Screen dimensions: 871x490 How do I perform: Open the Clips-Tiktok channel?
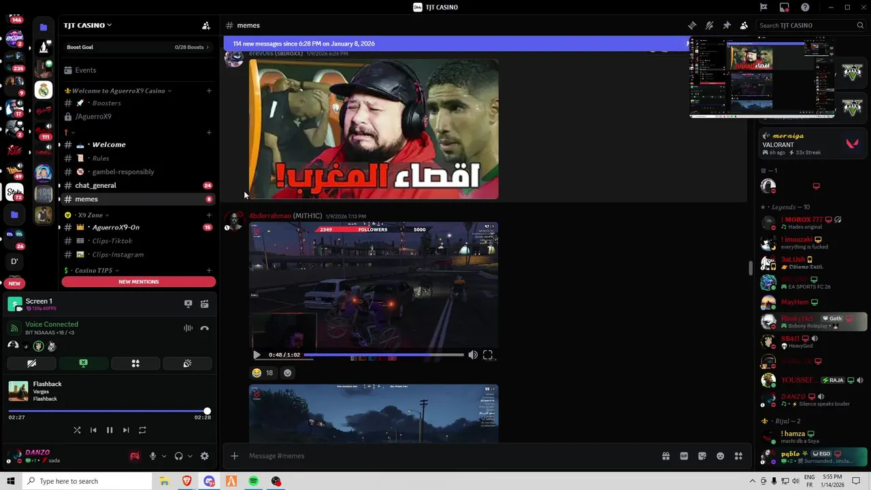pos(138,241)
